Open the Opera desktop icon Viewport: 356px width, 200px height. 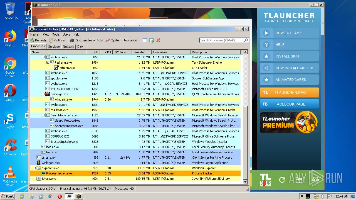point(10,93)
